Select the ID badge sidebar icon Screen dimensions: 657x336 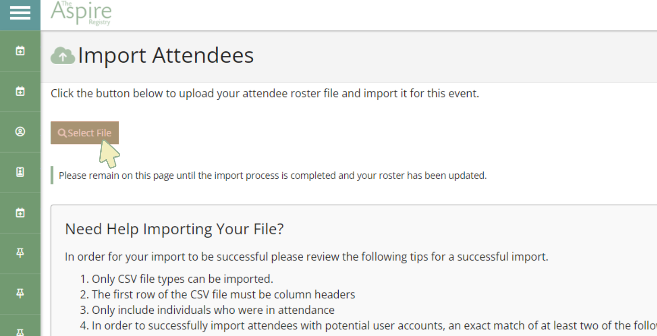[20, 172]
